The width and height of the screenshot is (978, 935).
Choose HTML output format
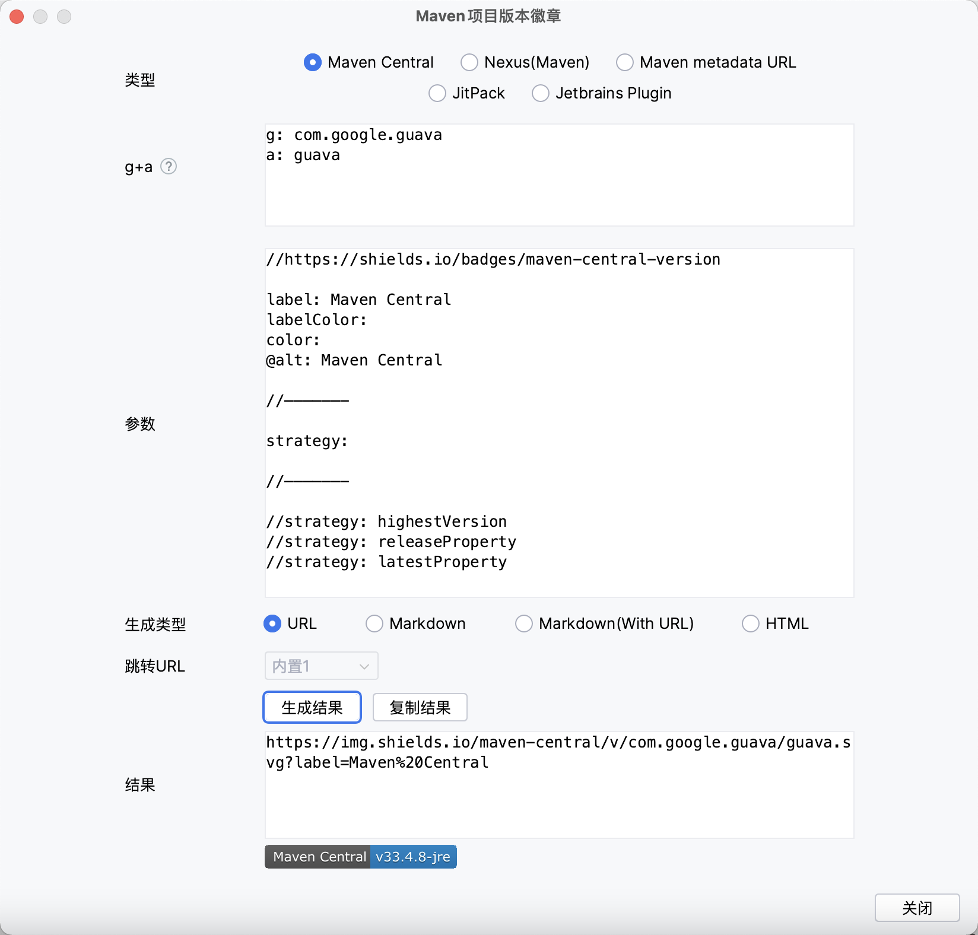click(751, 624)
